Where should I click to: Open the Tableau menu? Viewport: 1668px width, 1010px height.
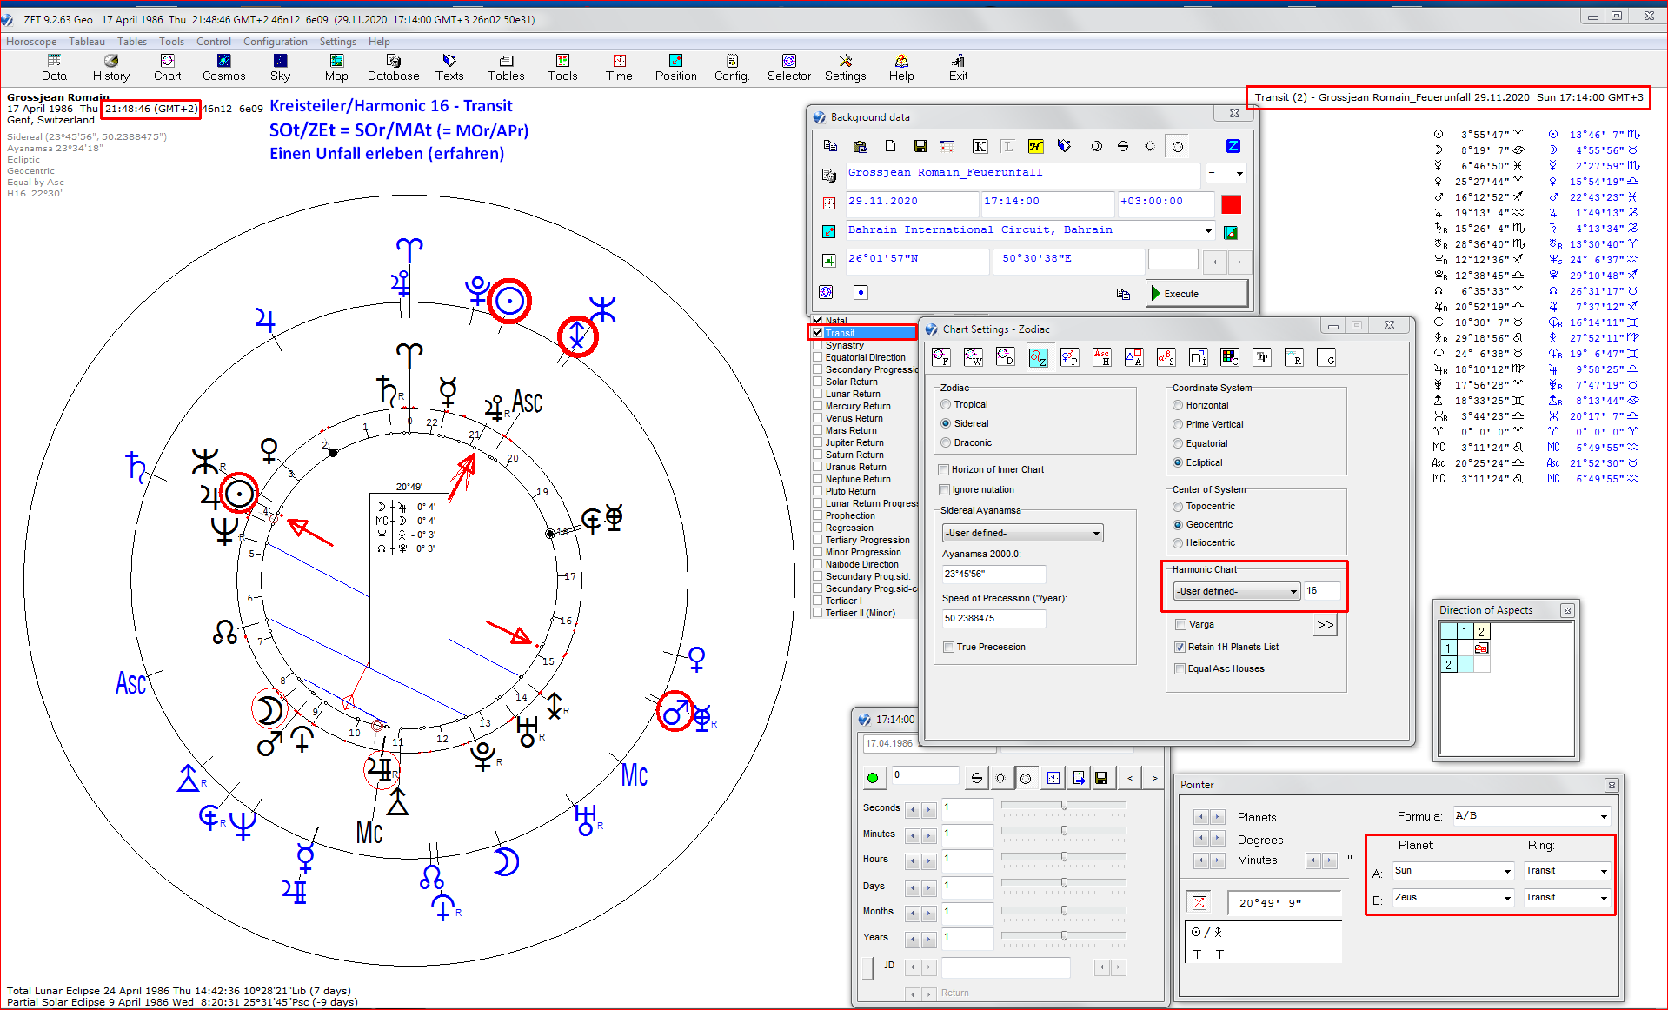(x=87, y=42)
